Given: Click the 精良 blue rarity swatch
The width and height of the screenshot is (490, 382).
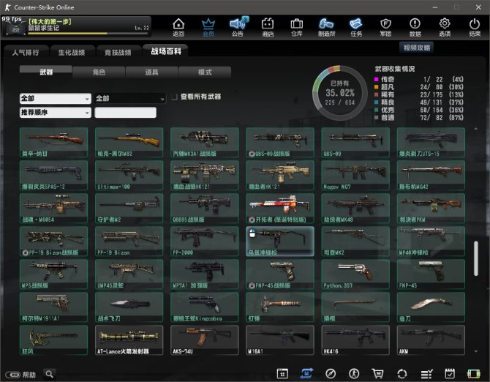Looking at the screenshot, I should (x=376, y=102).
